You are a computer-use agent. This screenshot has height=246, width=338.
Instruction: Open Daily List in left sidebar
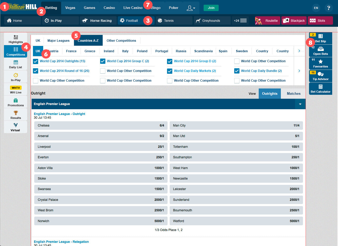16,64
